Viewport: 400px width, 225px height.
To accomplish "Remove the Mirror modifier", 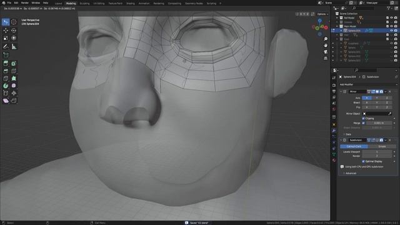I will 389,92.
